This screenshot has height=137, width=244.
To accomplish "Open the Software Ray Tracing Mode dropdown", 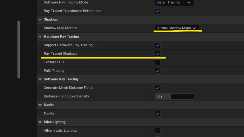I will 174,3.
